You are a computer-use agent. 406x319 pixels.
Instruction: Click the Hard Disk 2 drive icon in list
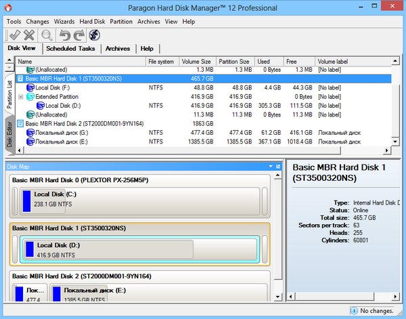tap(20, 124)
